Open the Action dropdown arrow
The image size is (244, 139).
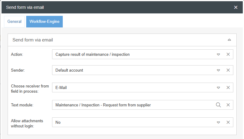pyautogui.click(x=218, y=55)
